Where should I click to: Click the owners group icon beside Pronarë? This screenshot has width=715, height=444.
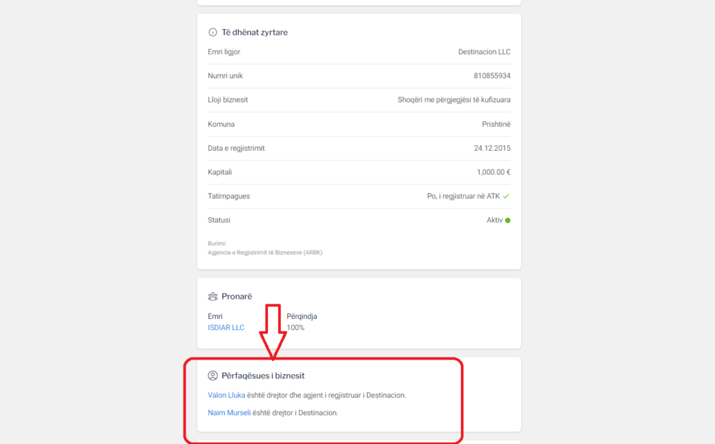pos(213,297)
